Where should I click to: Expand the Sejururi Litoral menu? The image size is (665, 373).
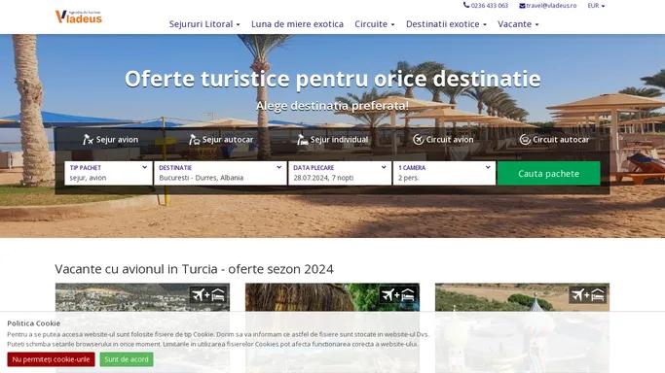[x=204, y=24]
